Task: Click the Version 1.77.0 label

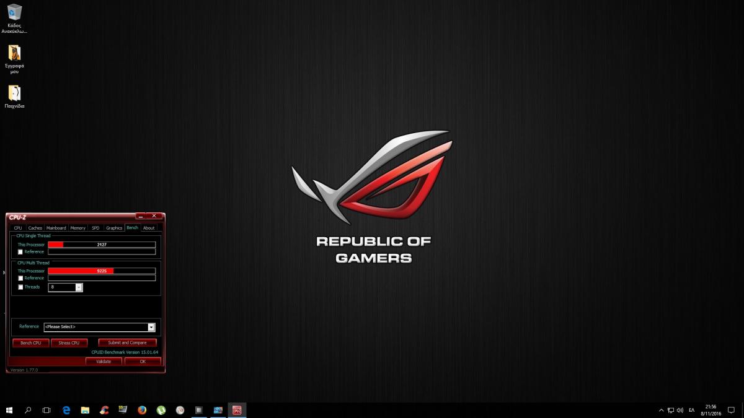Action: click(x=24, y=370)
